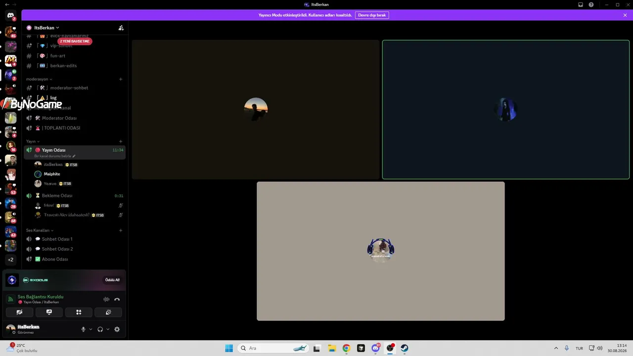This screenshot has width=633, height=356.
Task: Focus the beige participant video tile
Action: point(381,251)
